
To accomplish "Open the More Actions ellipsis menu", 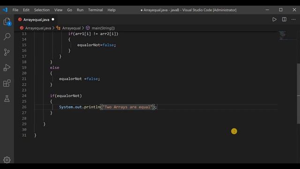I will [293, 19].
